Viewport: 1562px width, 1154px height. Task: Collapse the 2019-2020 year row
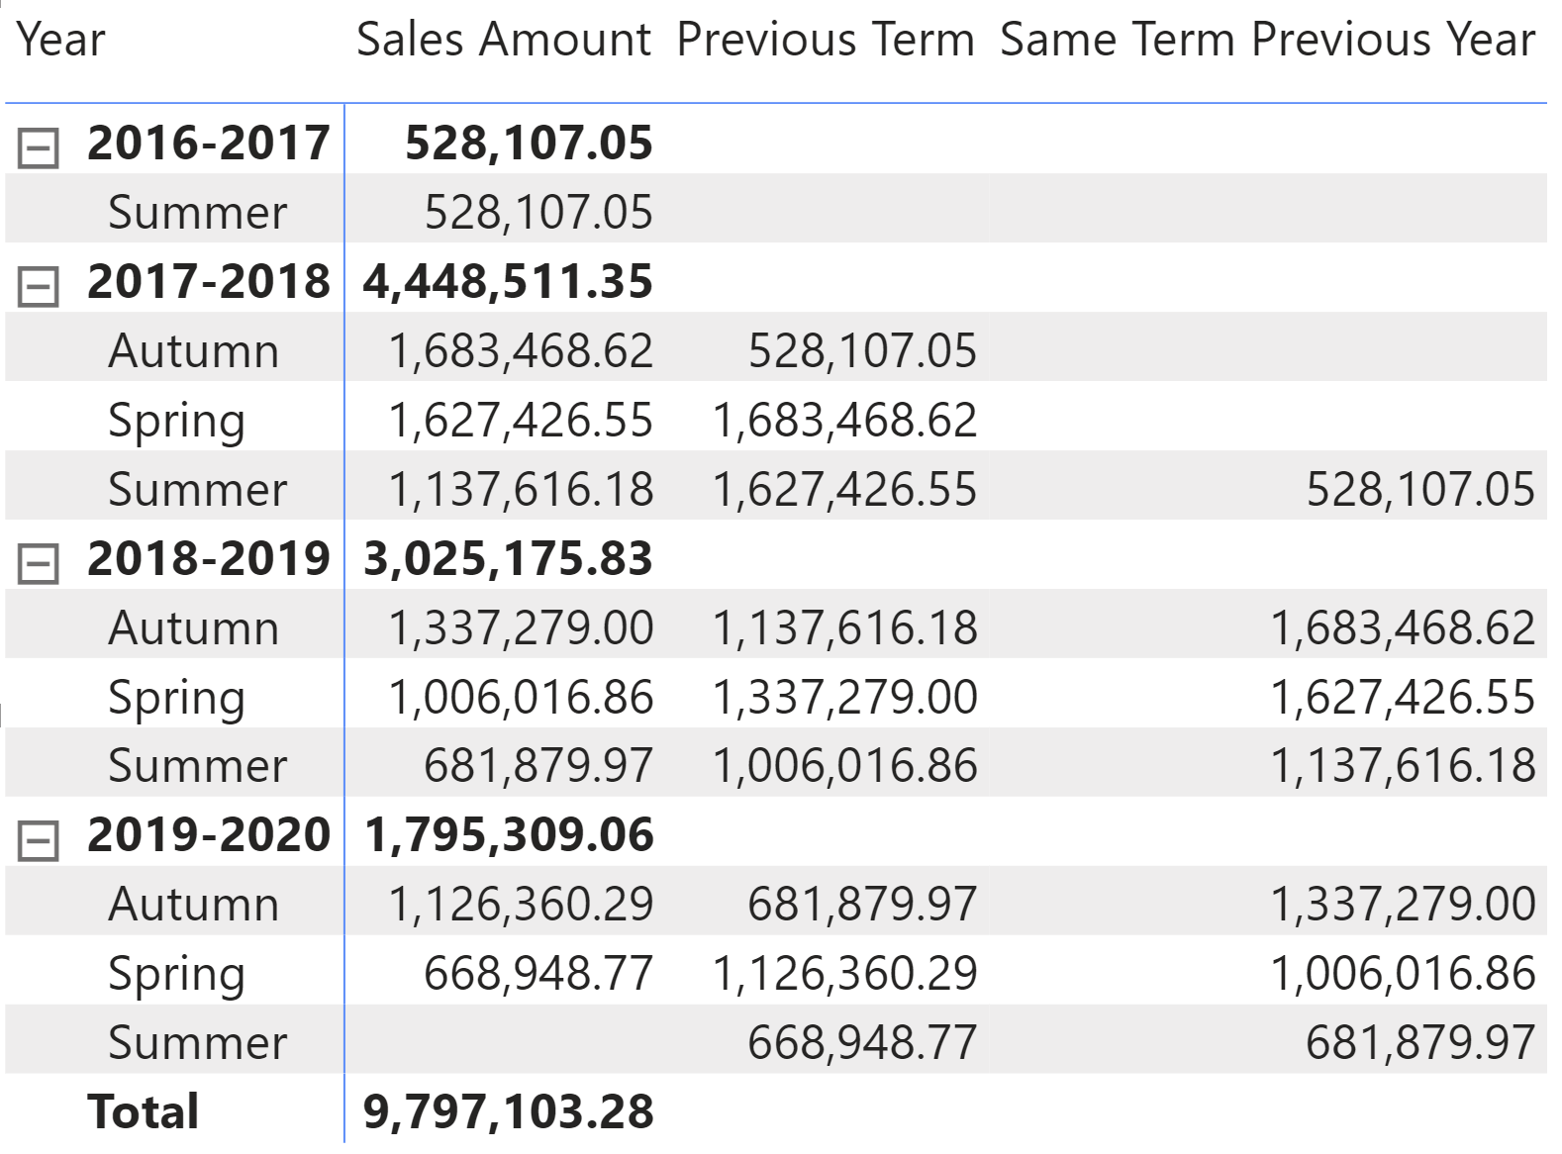coord(39,841)
